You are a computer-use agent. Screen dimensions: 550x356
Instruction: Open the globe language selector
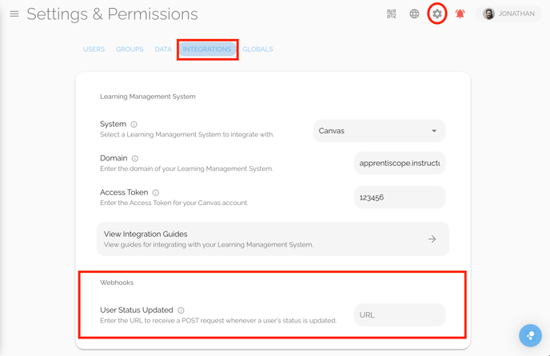click(x=414, y=14)
